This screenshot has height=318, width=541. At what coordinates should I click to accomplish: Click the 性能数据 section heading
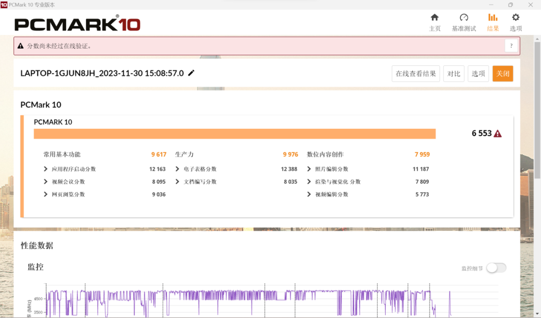(x=37, y=245)
